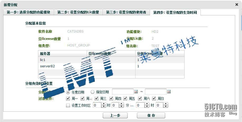Uncheck the 周一 checkbox

click(68, 98)
